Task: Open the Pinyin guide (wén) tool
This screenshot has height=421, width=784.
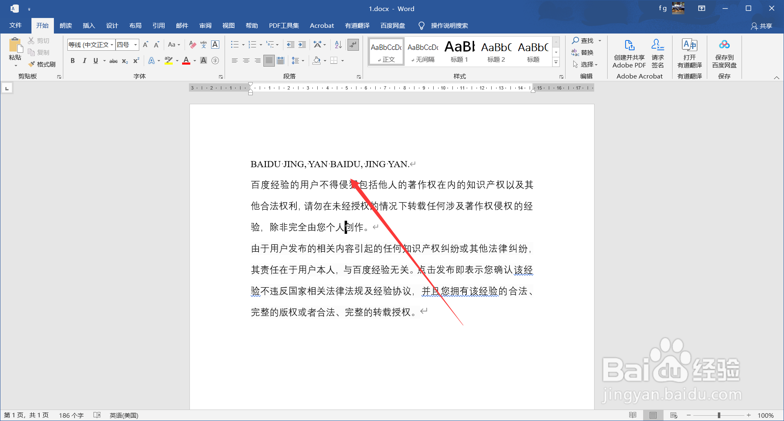Action: pos(203,45)
